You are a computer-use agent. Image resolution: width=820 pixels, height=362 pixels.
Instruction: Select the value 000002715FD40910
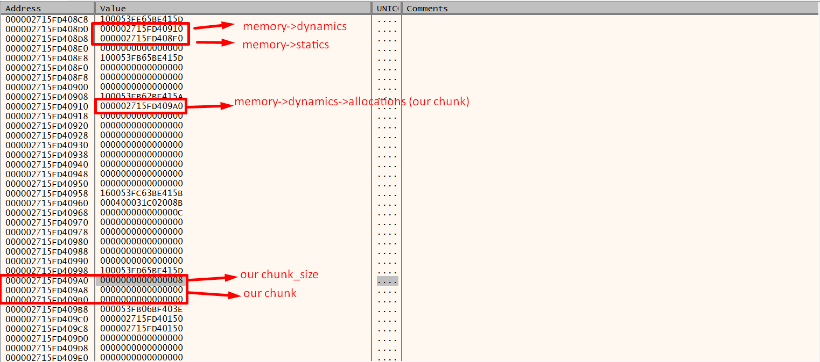[142, 29]
